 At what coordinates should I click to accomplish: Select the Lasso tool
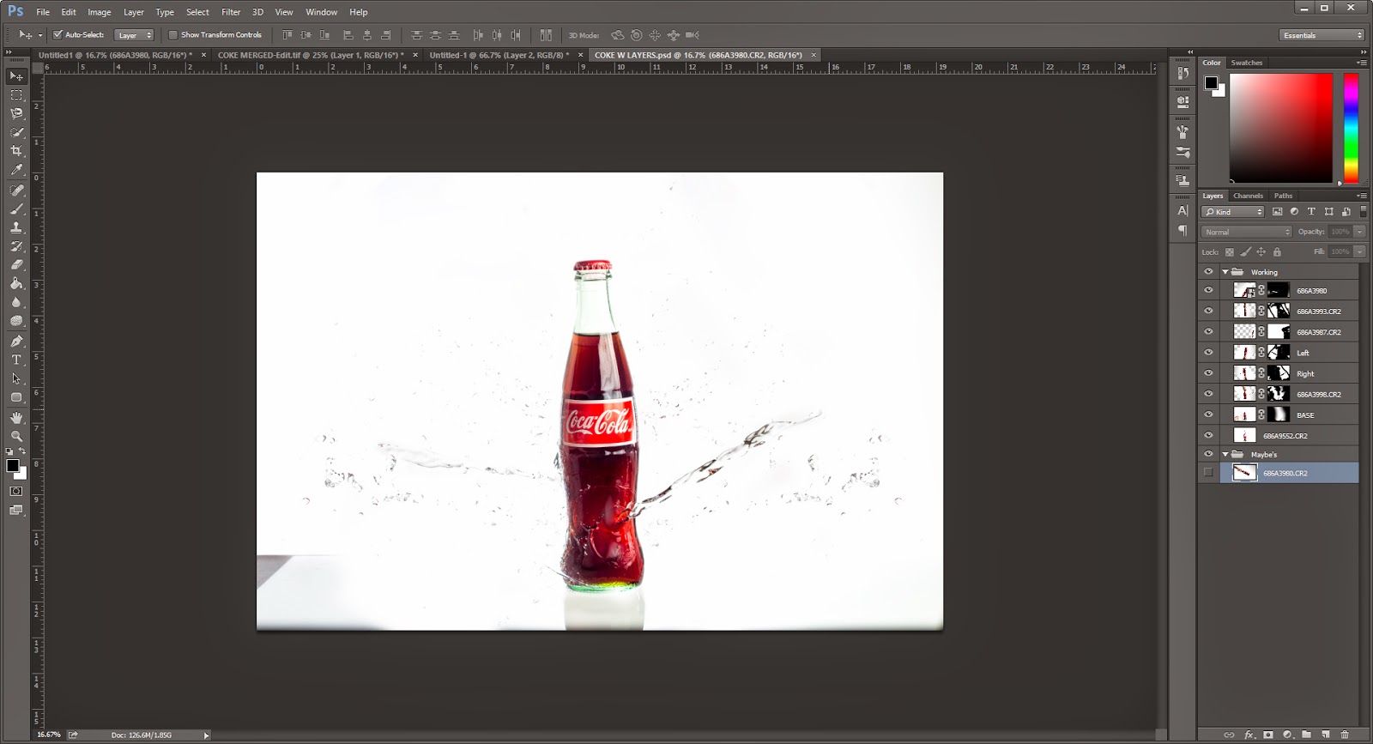point(16,113)
